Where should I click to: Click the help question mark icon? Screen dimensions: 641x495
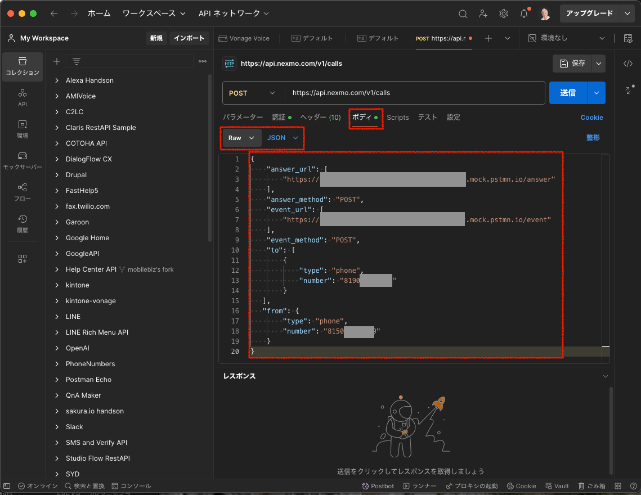pyautogui.click(x=633, y=486)
